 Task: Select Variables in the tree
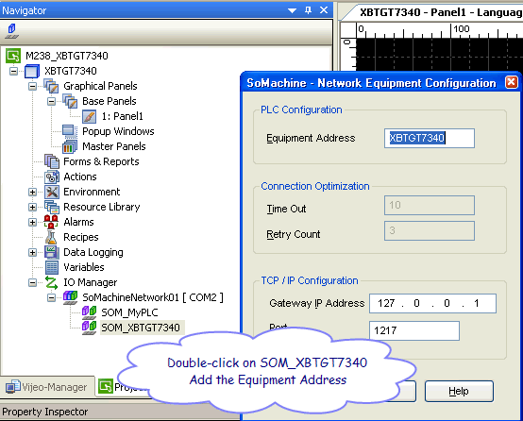coord(84,267)
